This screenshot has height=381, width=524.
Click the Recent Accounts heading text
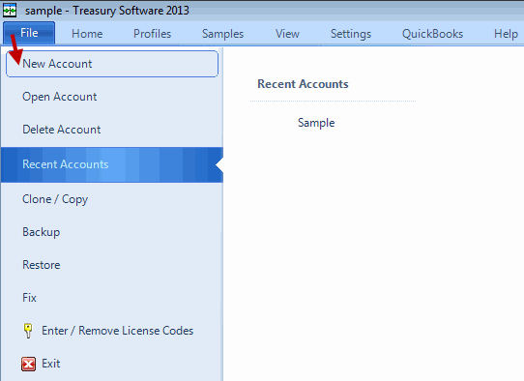click(x=303, y=84)
